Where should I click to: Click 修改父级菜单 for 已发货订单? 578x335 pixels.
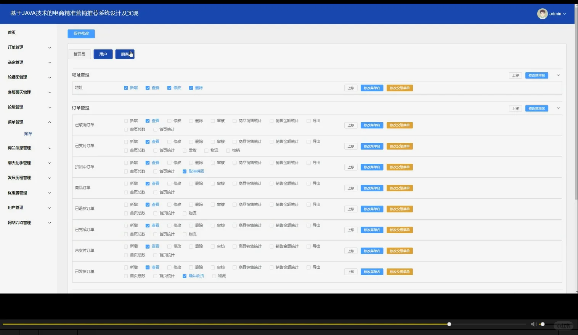400,272
